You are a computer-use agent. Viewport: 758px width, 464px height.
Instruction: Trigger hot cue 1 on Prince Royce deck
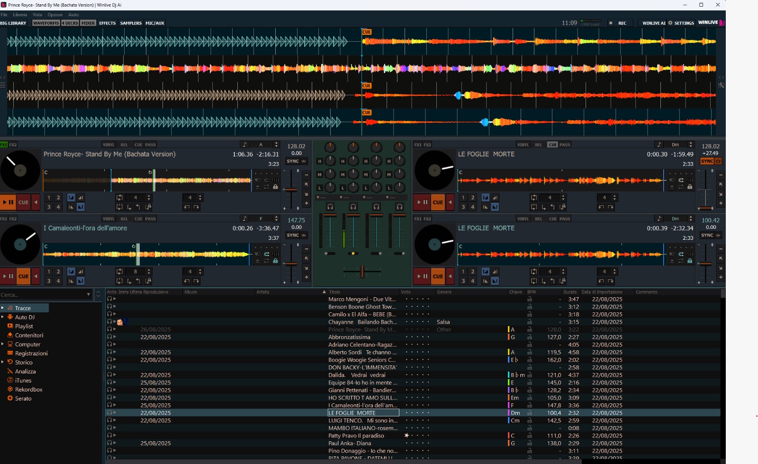(49, 198)
